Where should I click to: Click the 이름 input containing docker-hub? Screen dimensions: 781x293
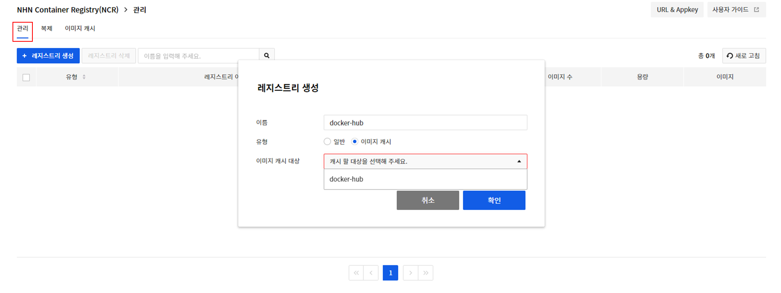pyautogui.click(x=425, y=123)
